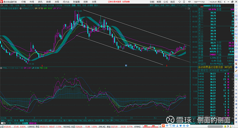
Task: Toggle the 画线 drawing tools
Action: click(173, 5)
